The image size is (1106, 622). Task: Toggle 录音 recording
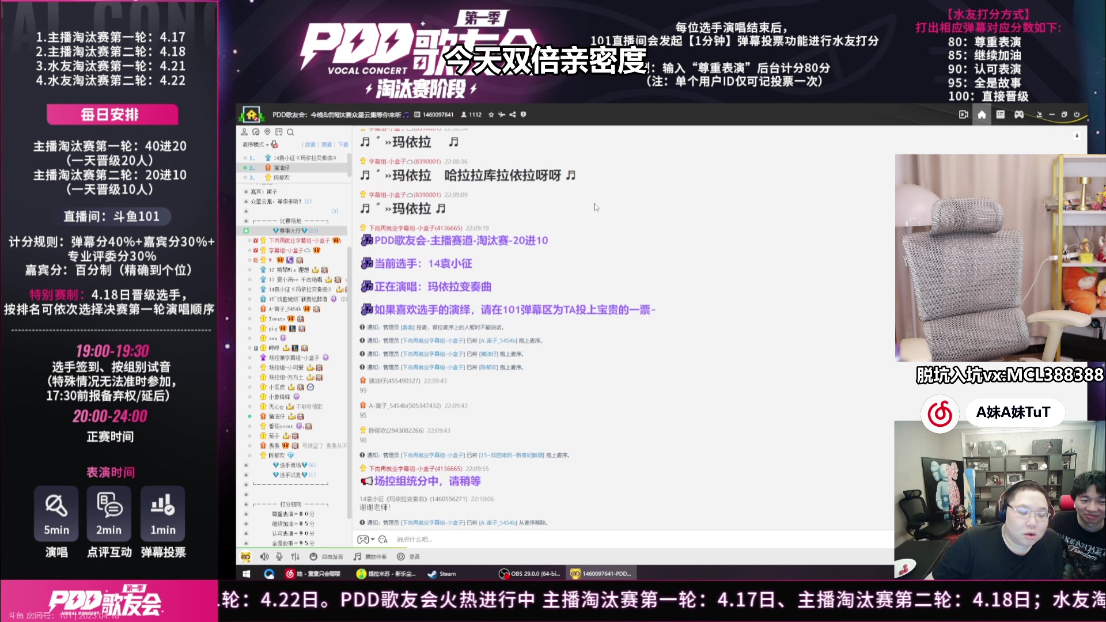[408, 557]
